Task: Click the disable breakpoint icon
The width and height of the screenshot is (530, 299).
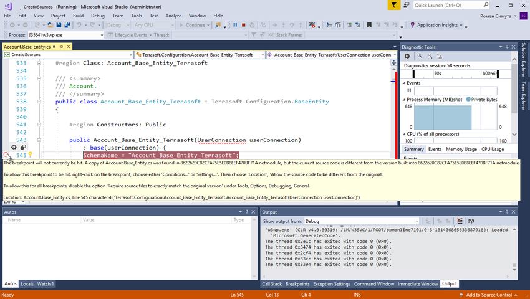Action: pos(23,147)
